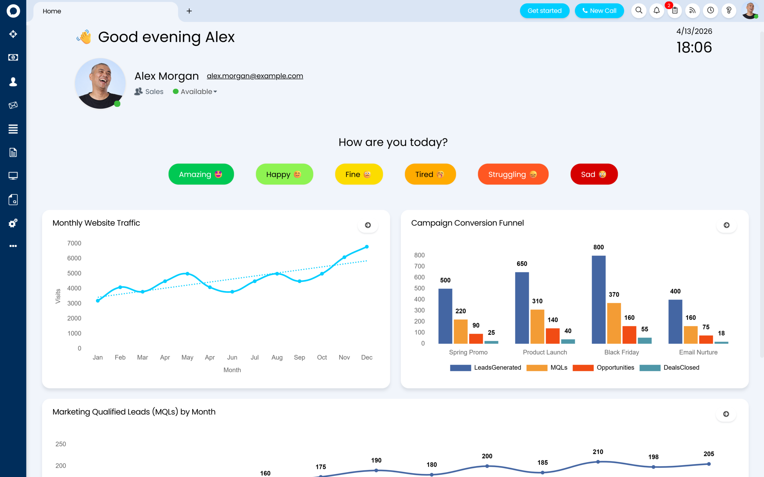
Task: Select the Amazing mood option
Action: (x=201, y=174)
